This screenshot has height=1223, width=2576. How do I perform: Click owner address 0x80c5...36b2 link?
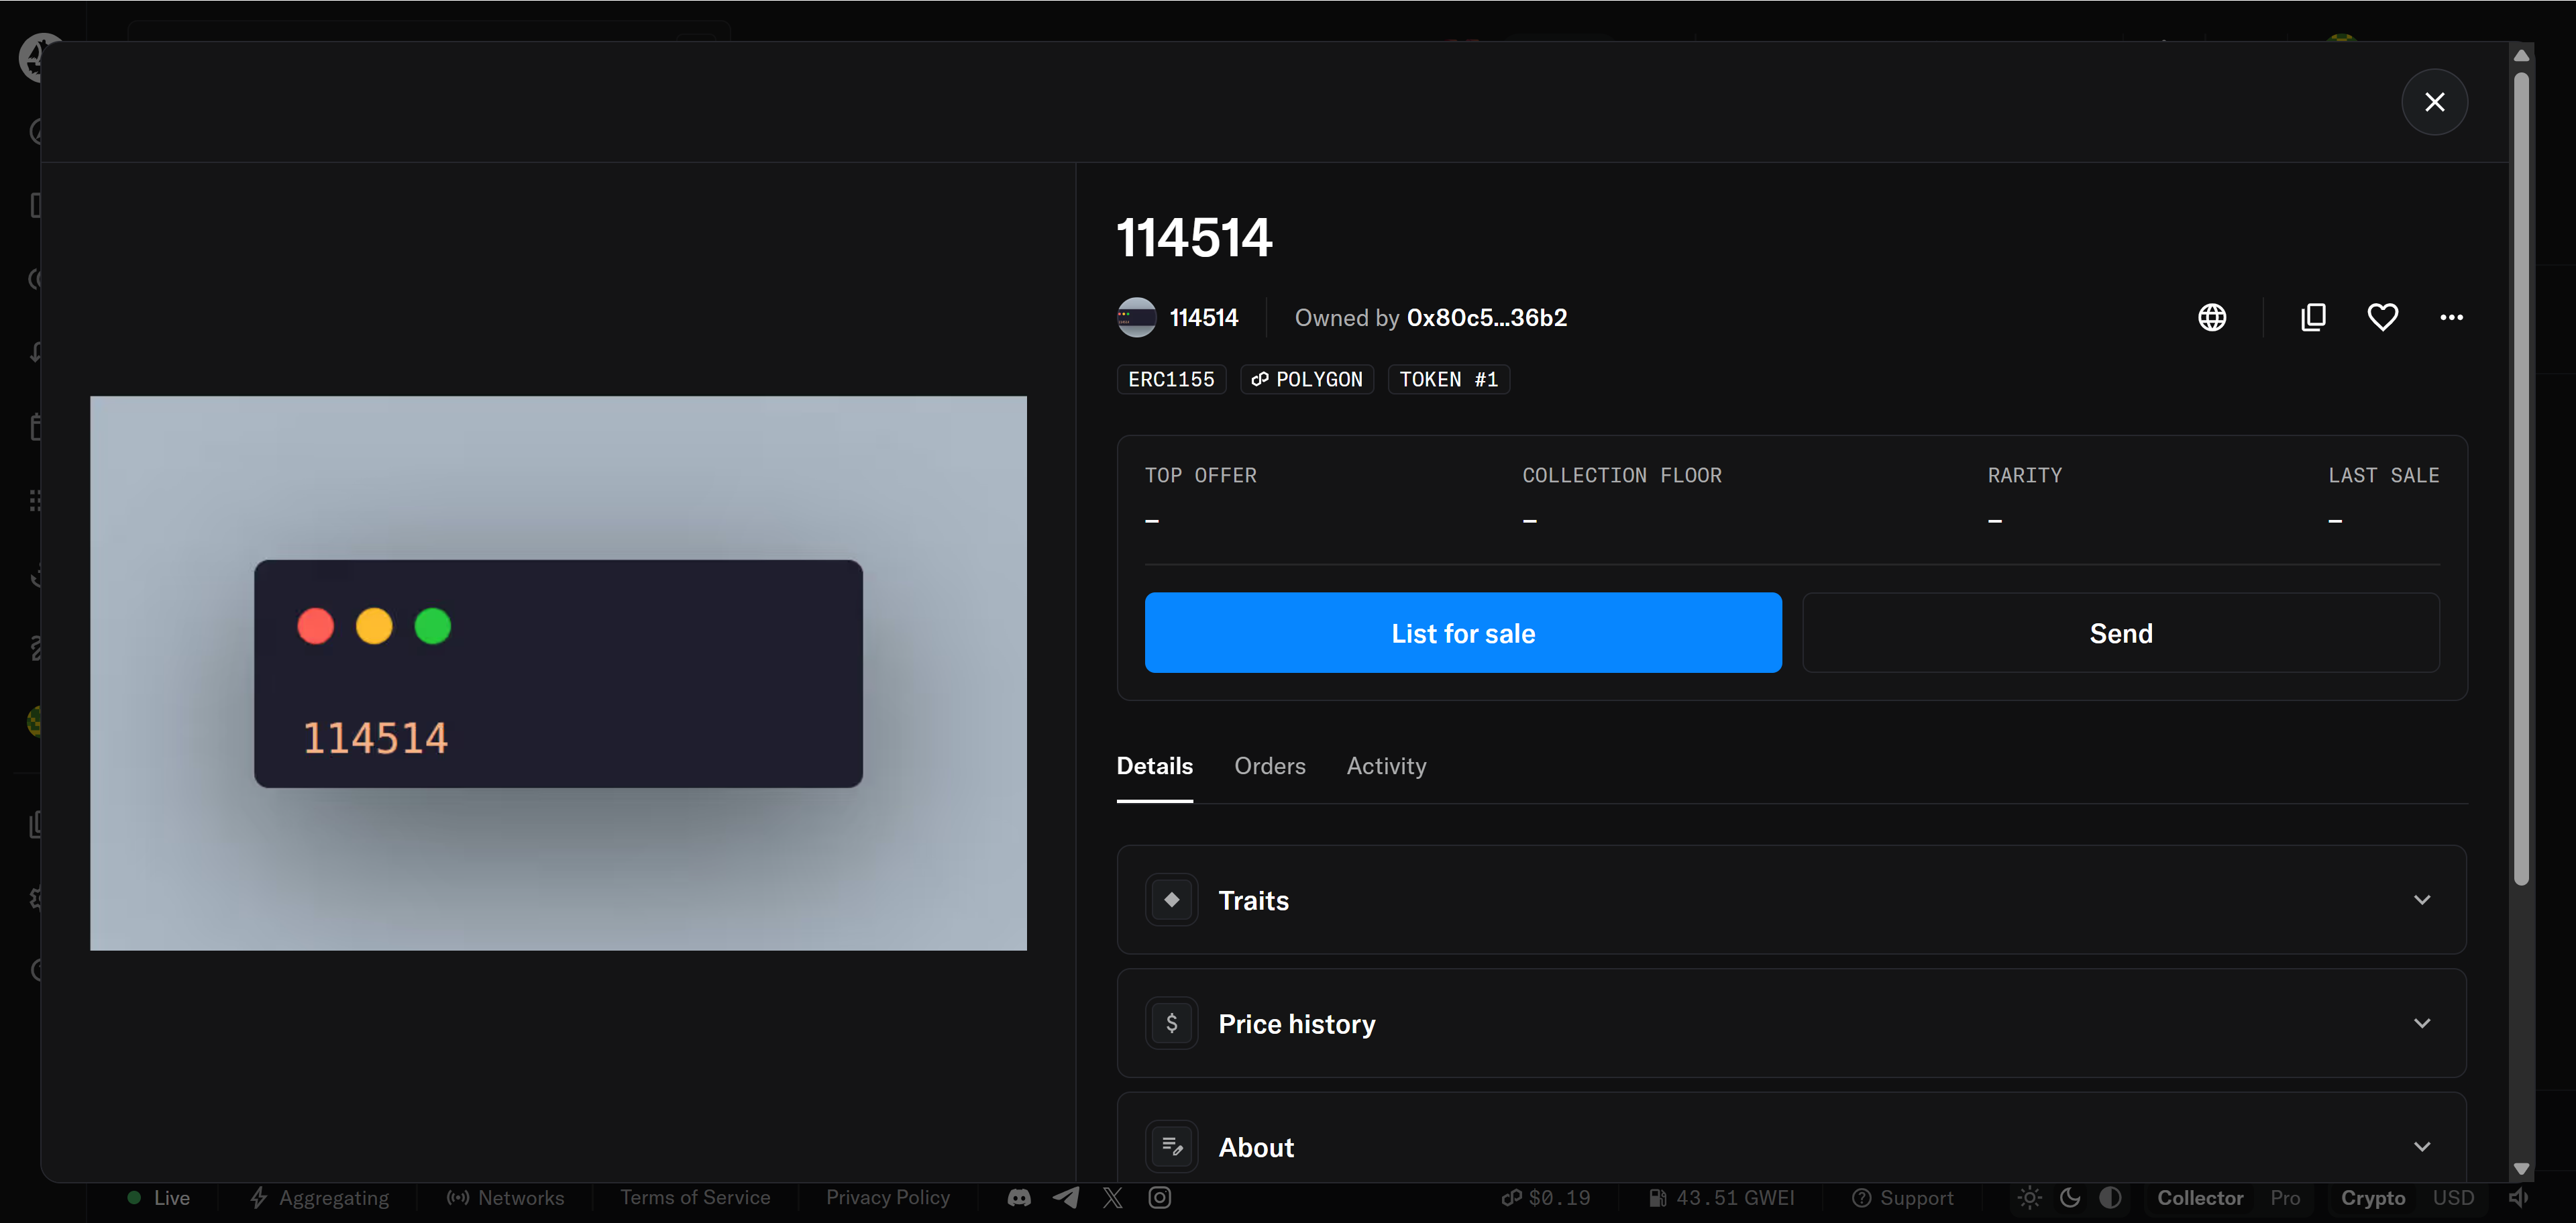pos(1486,318)
